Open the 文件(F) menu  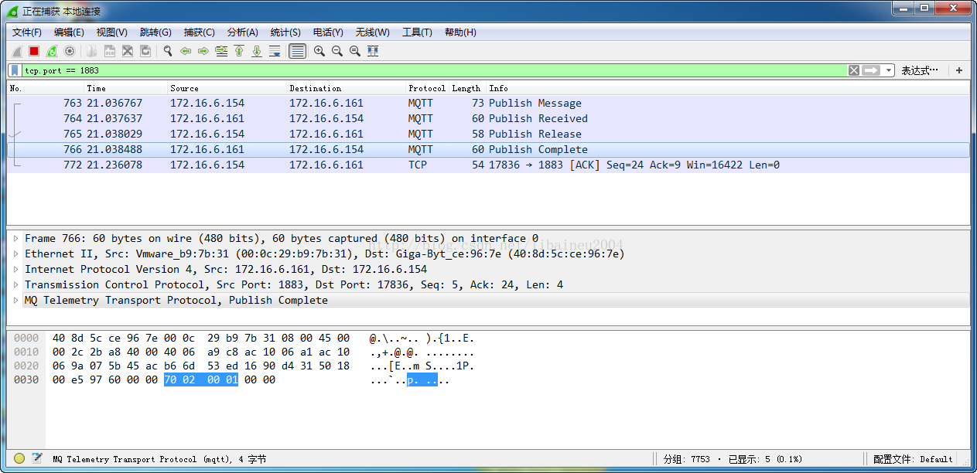27,32
